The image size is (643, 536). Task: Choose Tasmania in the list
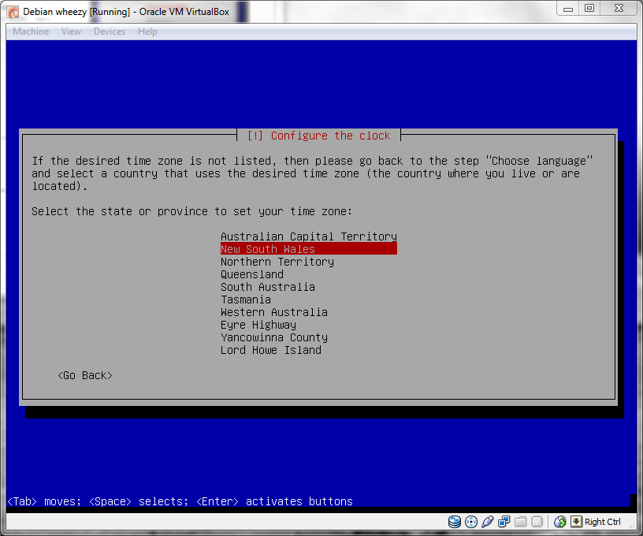(246, 300)
